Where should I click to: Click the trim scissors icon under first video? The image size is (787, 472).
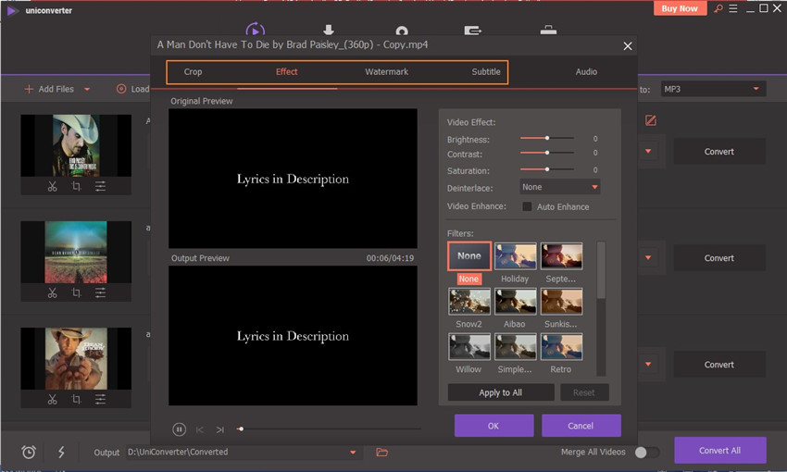[x=52, y=187]
